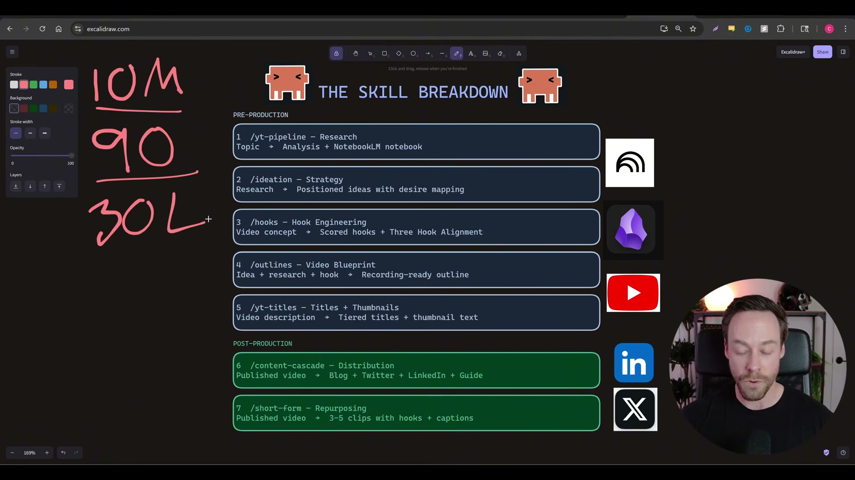This screenshot has width=855, height=480.
Task: Redo the last canvas action
Action: (x=76, y=452)
